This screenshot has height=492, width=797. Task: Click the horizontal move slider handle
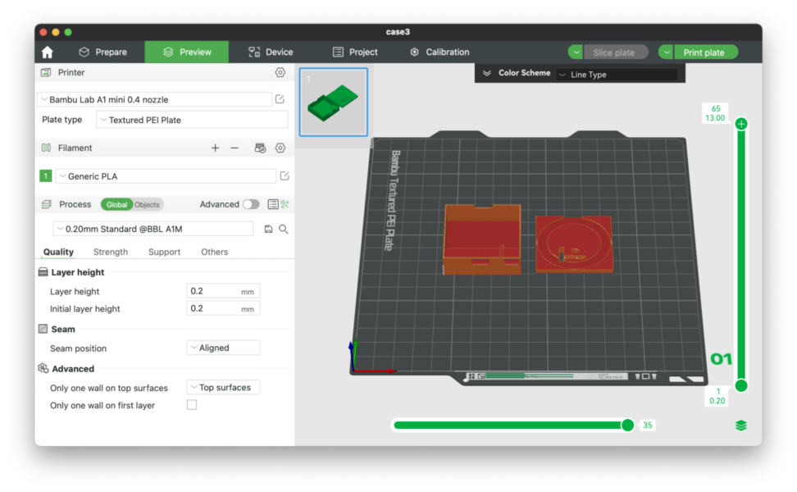(x=627, y=425)
